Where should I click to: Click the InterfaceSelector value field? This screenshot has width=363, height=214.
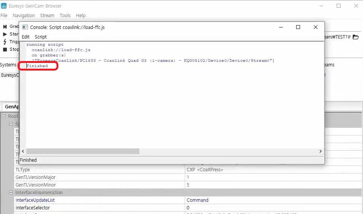point(267,208)
